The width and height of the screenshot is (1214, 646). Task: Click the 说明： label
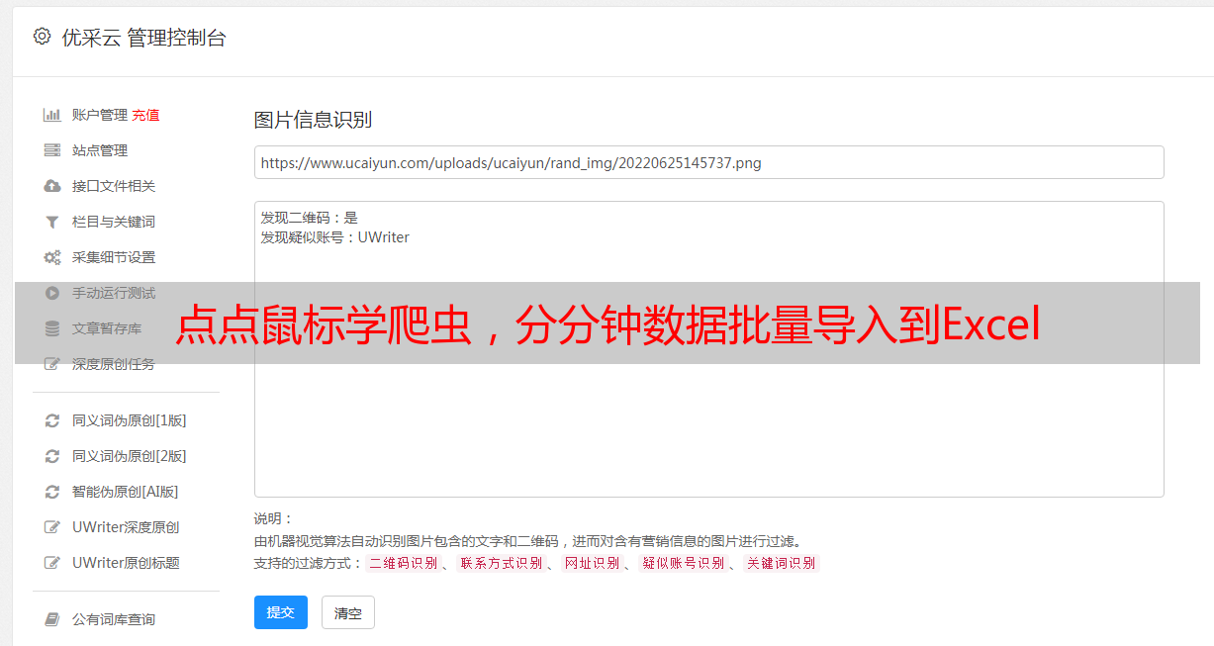(x=274, y=518)
